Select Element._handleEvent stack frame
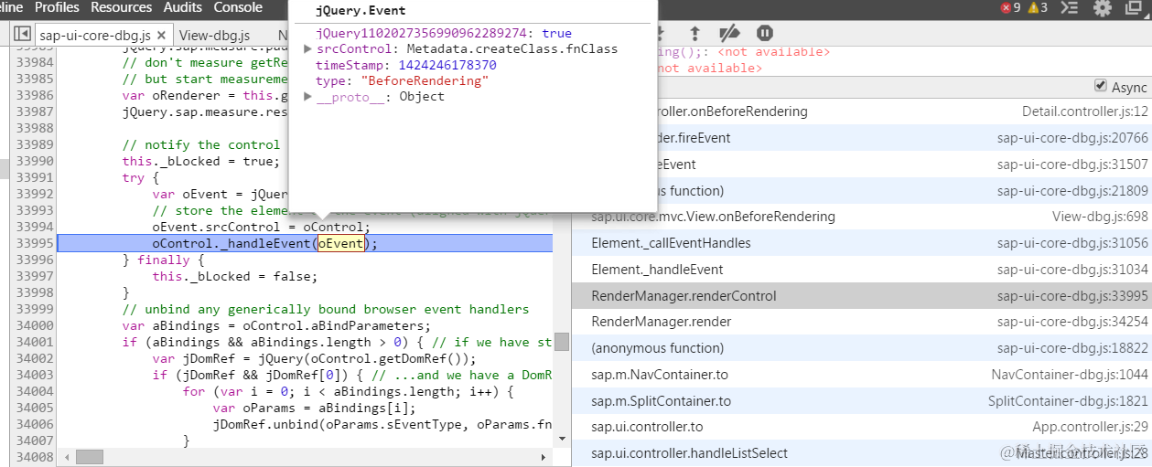Viewport: 1152px width, 467px height. pyautogui.click(x=861, y=270)
